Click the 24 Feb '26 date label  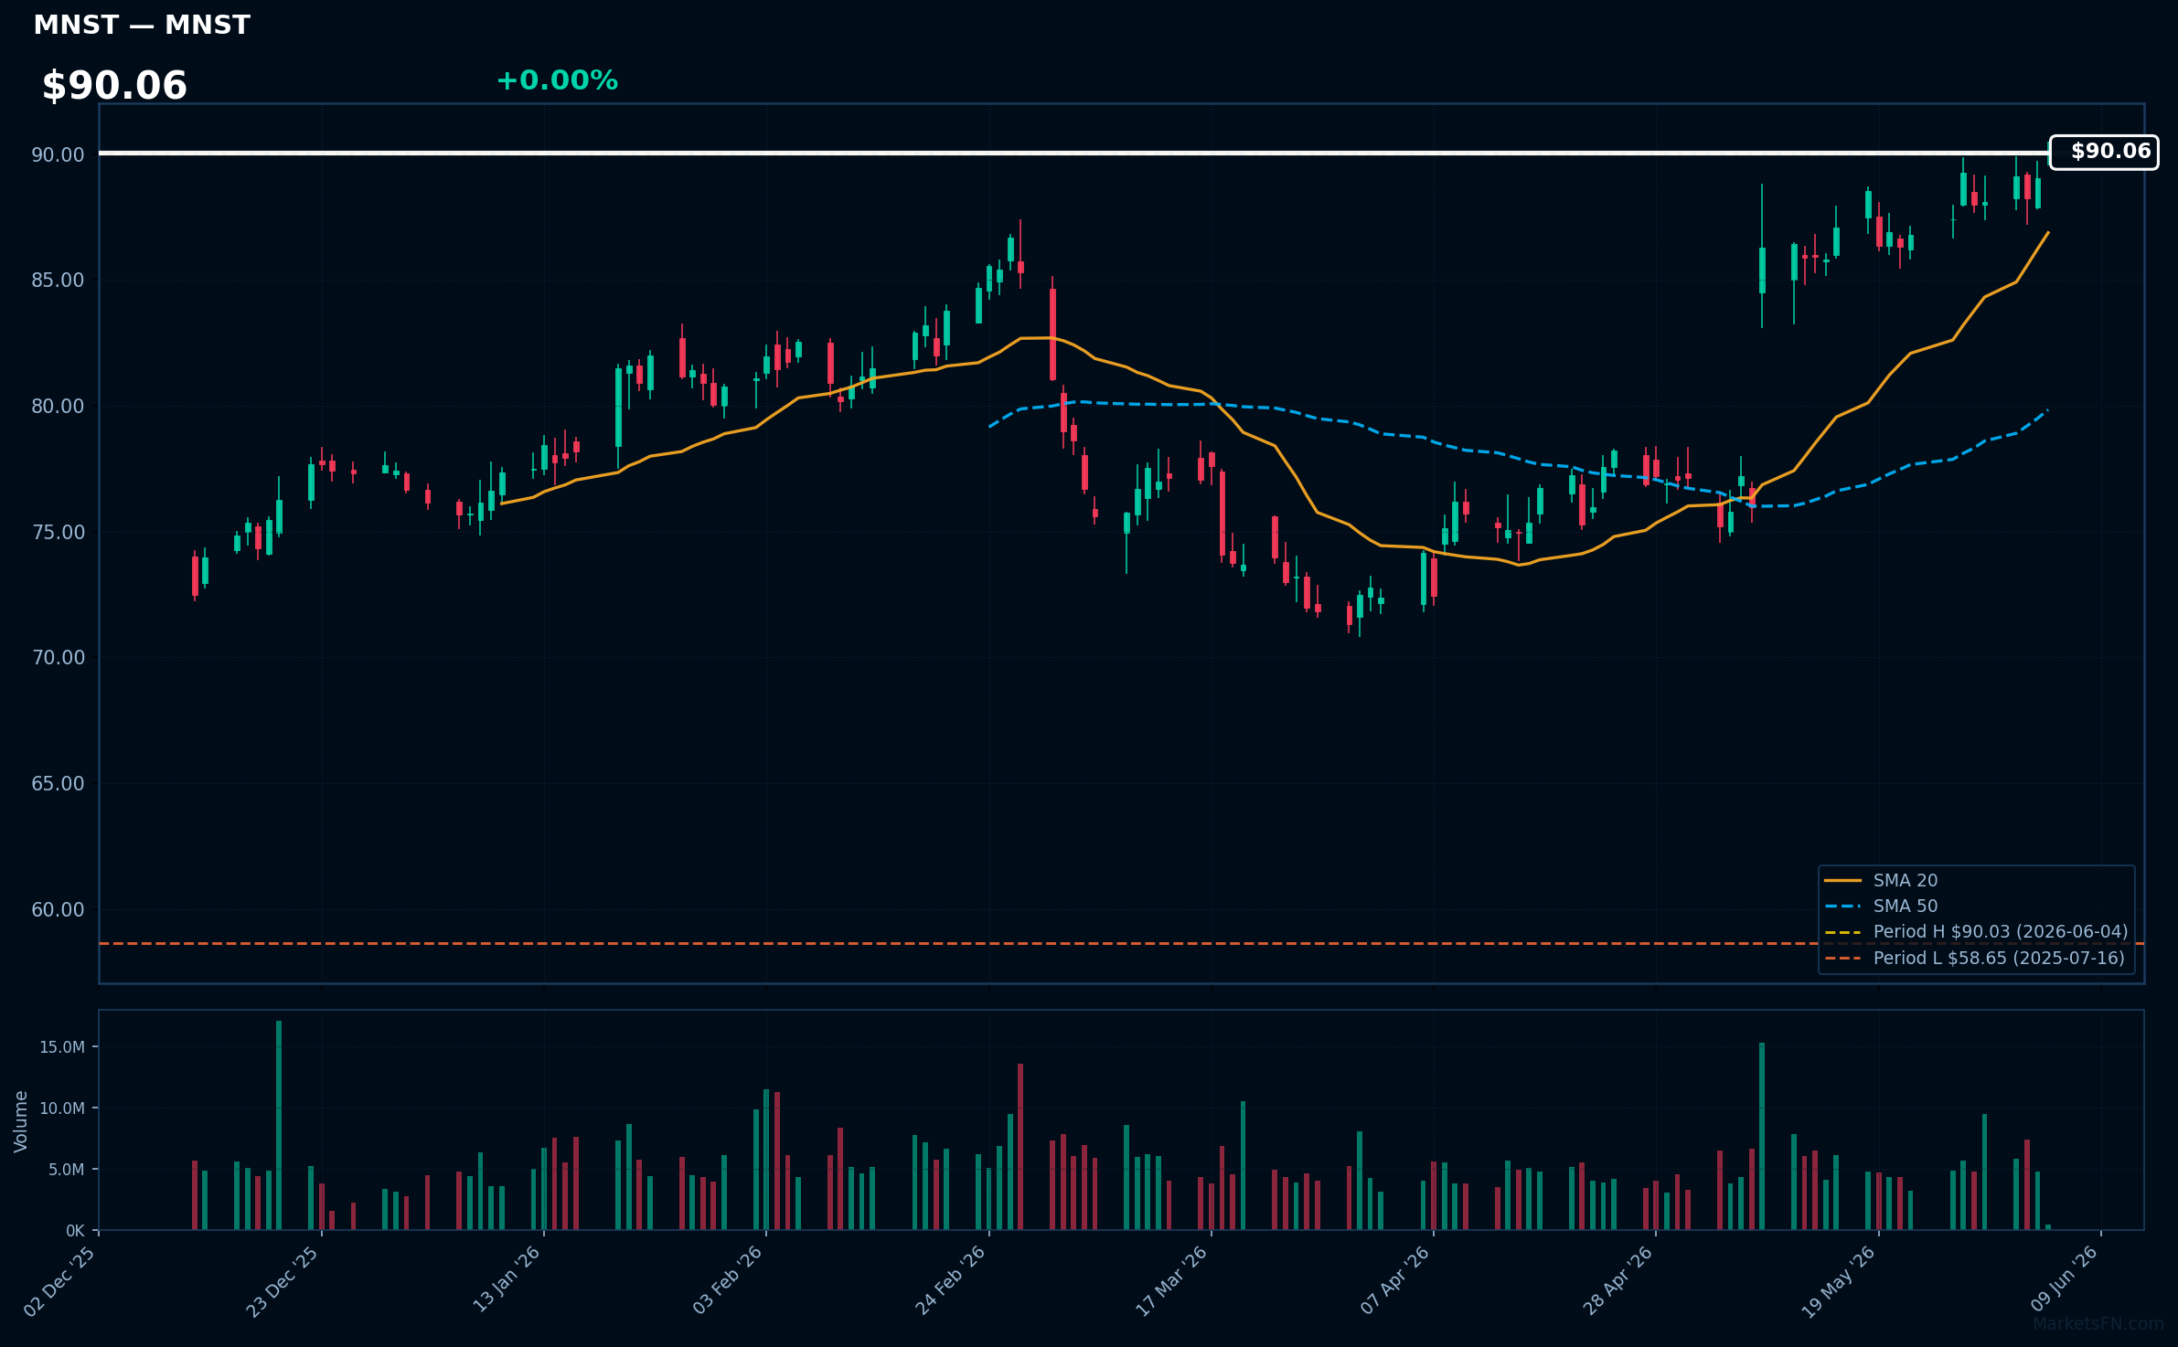951,1281
